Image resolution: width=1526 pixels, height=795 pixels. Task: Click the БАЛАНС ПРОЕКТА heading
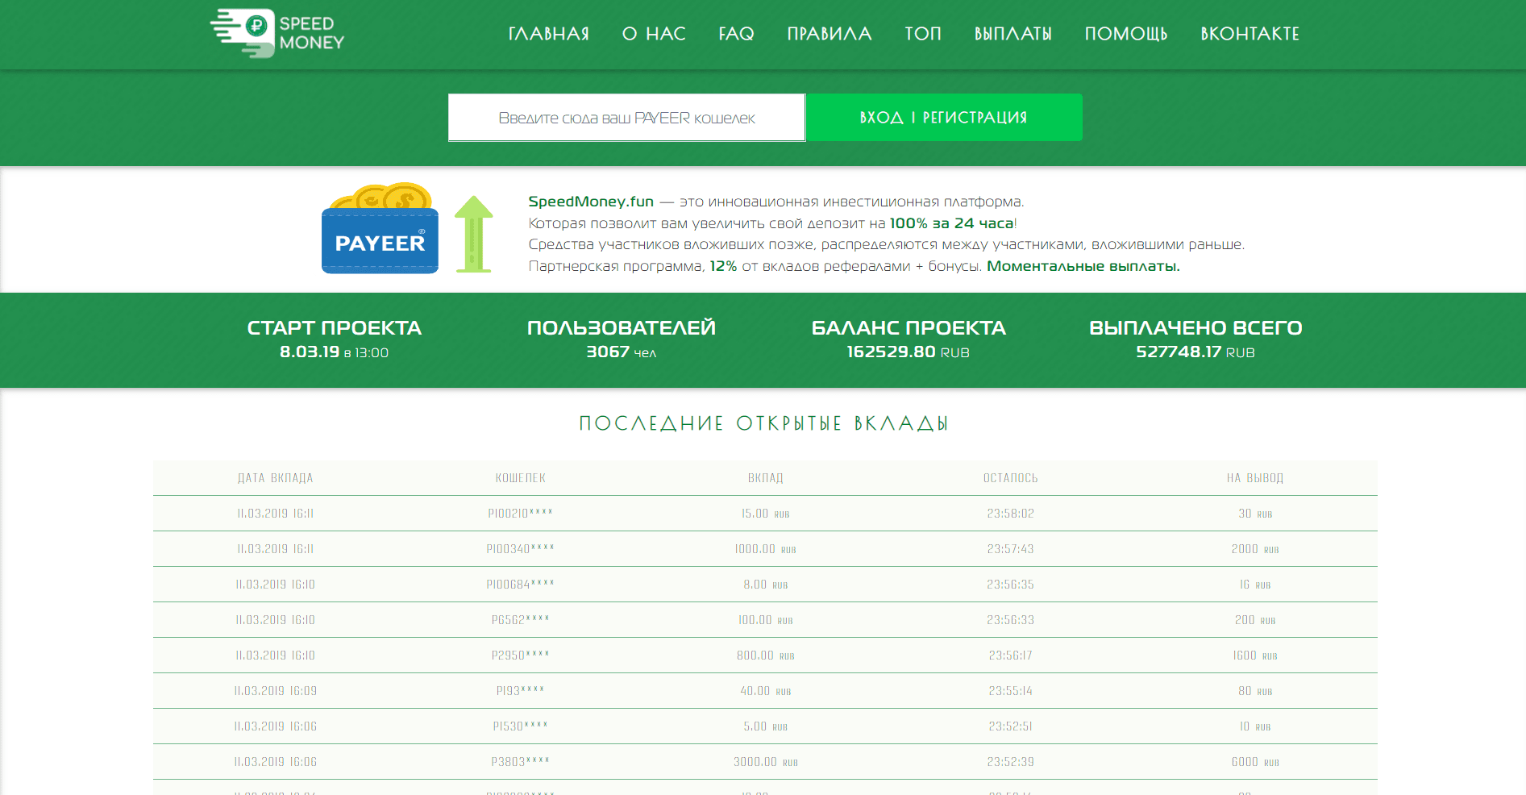909,328
